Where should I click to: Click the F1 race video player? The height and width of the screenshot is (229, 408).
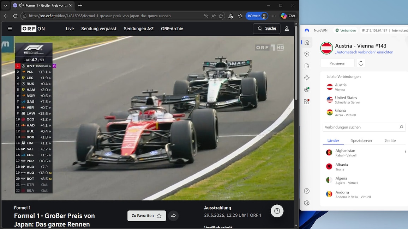[148, 118]
